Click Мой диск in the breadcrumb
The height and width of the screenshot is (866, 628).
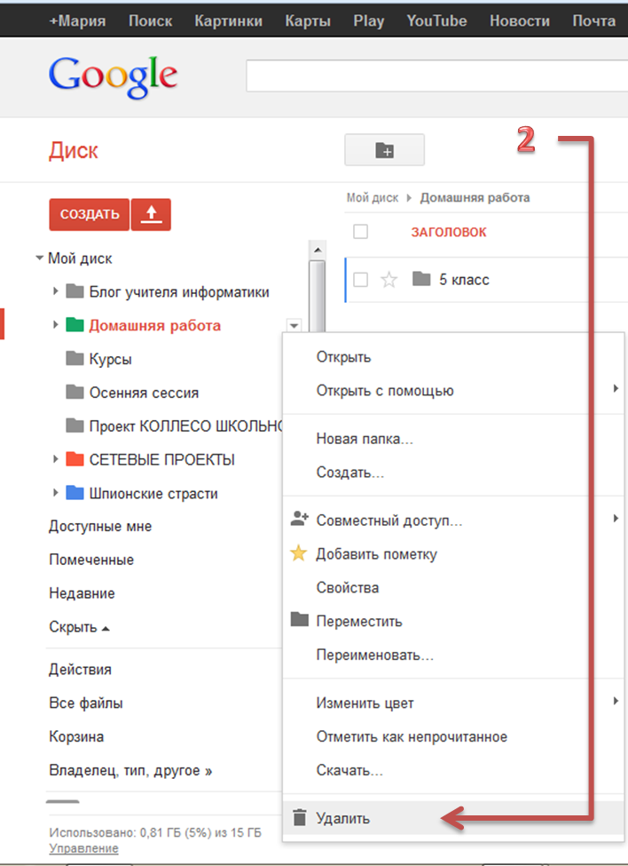pos(373,198)
